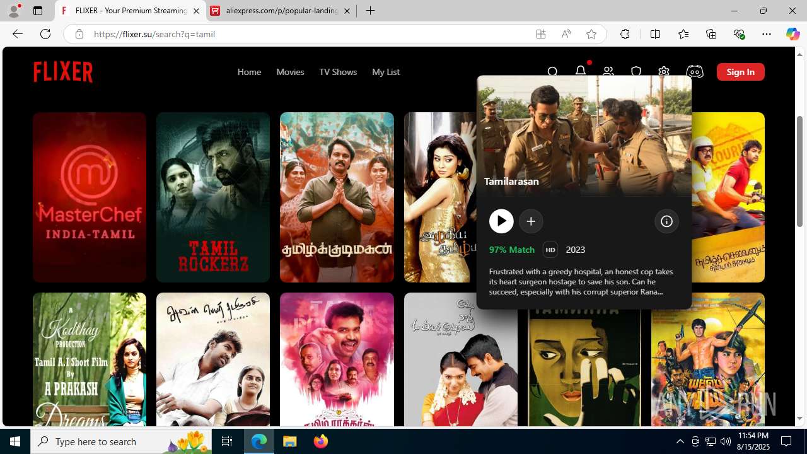
Task: Click the search magnifier icon in Flixer header
Action: (x=553, y=72)
